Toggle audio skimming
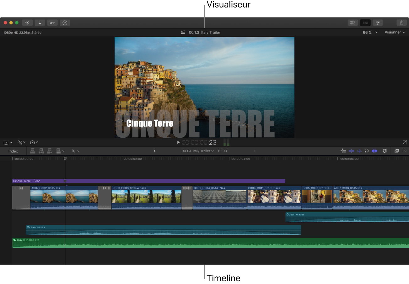 tap(359, 151)
